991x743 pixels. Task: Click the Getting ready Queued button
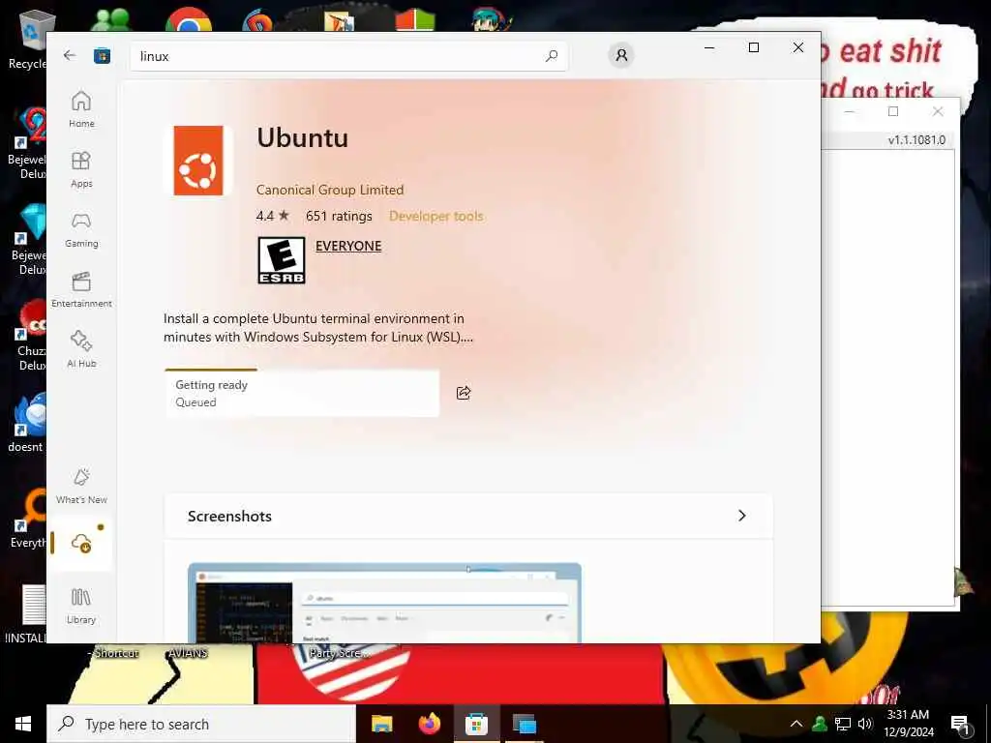(302, 393)
